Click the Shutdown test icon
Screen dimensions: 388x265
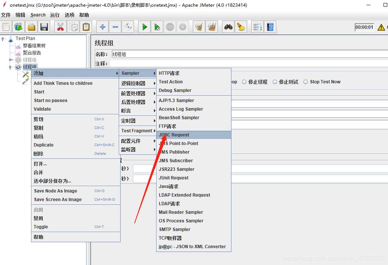pos(183,27)
